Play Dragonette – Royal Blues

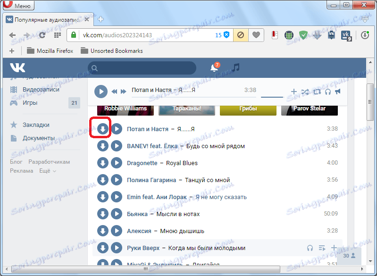pyautogui.click(x=117, y=163)
